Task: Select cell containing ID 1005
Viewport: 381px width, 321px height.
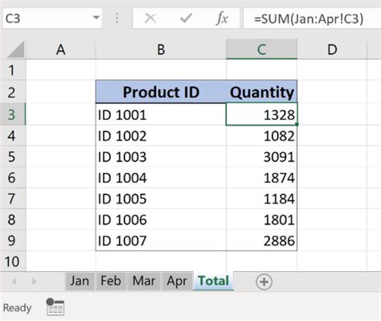Action: (x=161, y=199)
